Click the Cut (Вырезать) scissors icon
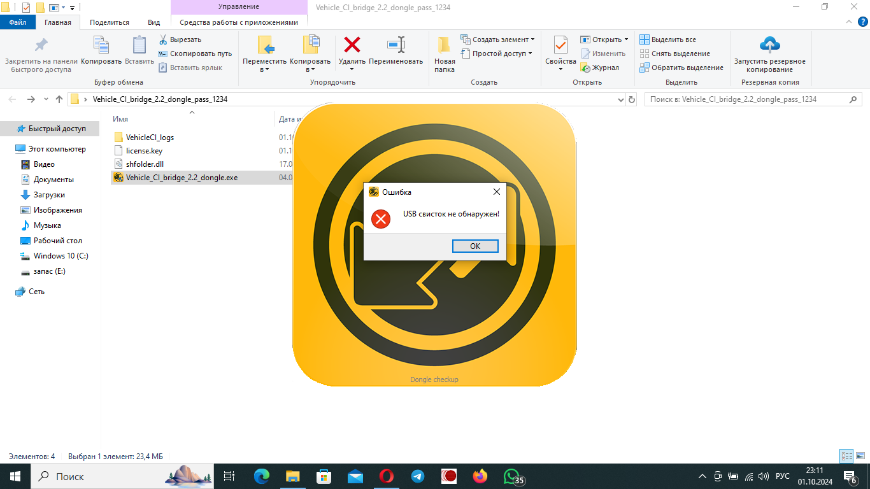 [x=163, y=39]
